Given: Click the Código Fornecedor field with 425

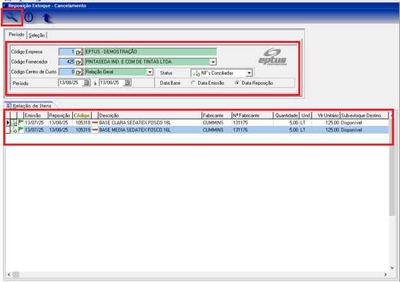Looking at the screenshot, I should 67,61.
